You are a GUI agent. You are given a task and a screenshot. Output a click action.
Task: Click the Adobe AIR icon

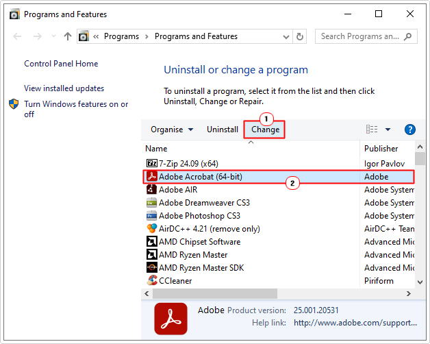[151, 189]
